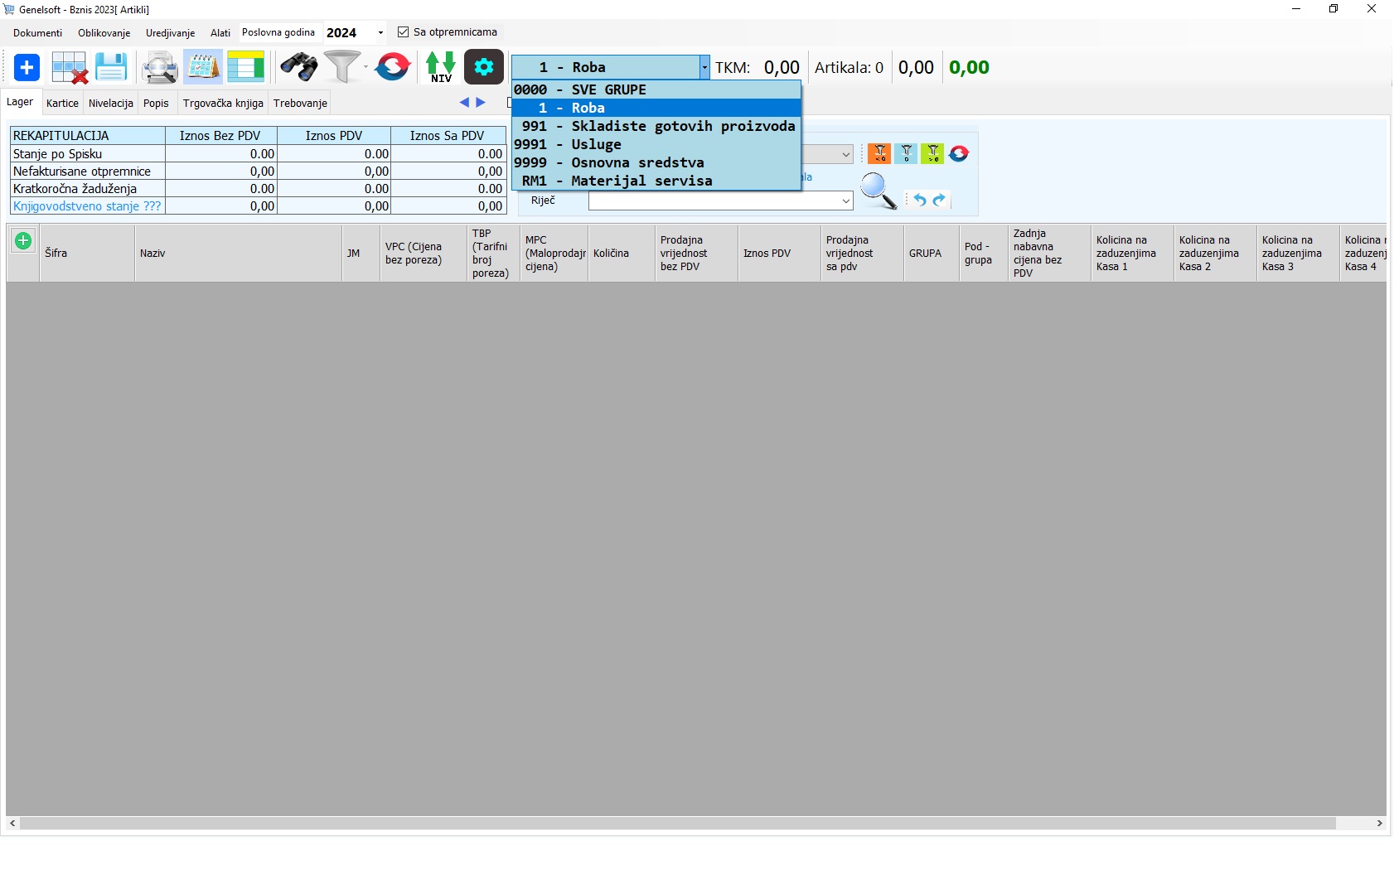Switch to the Kartice tab
Screen dimensions: 1394x870
[x=63, y=104]
